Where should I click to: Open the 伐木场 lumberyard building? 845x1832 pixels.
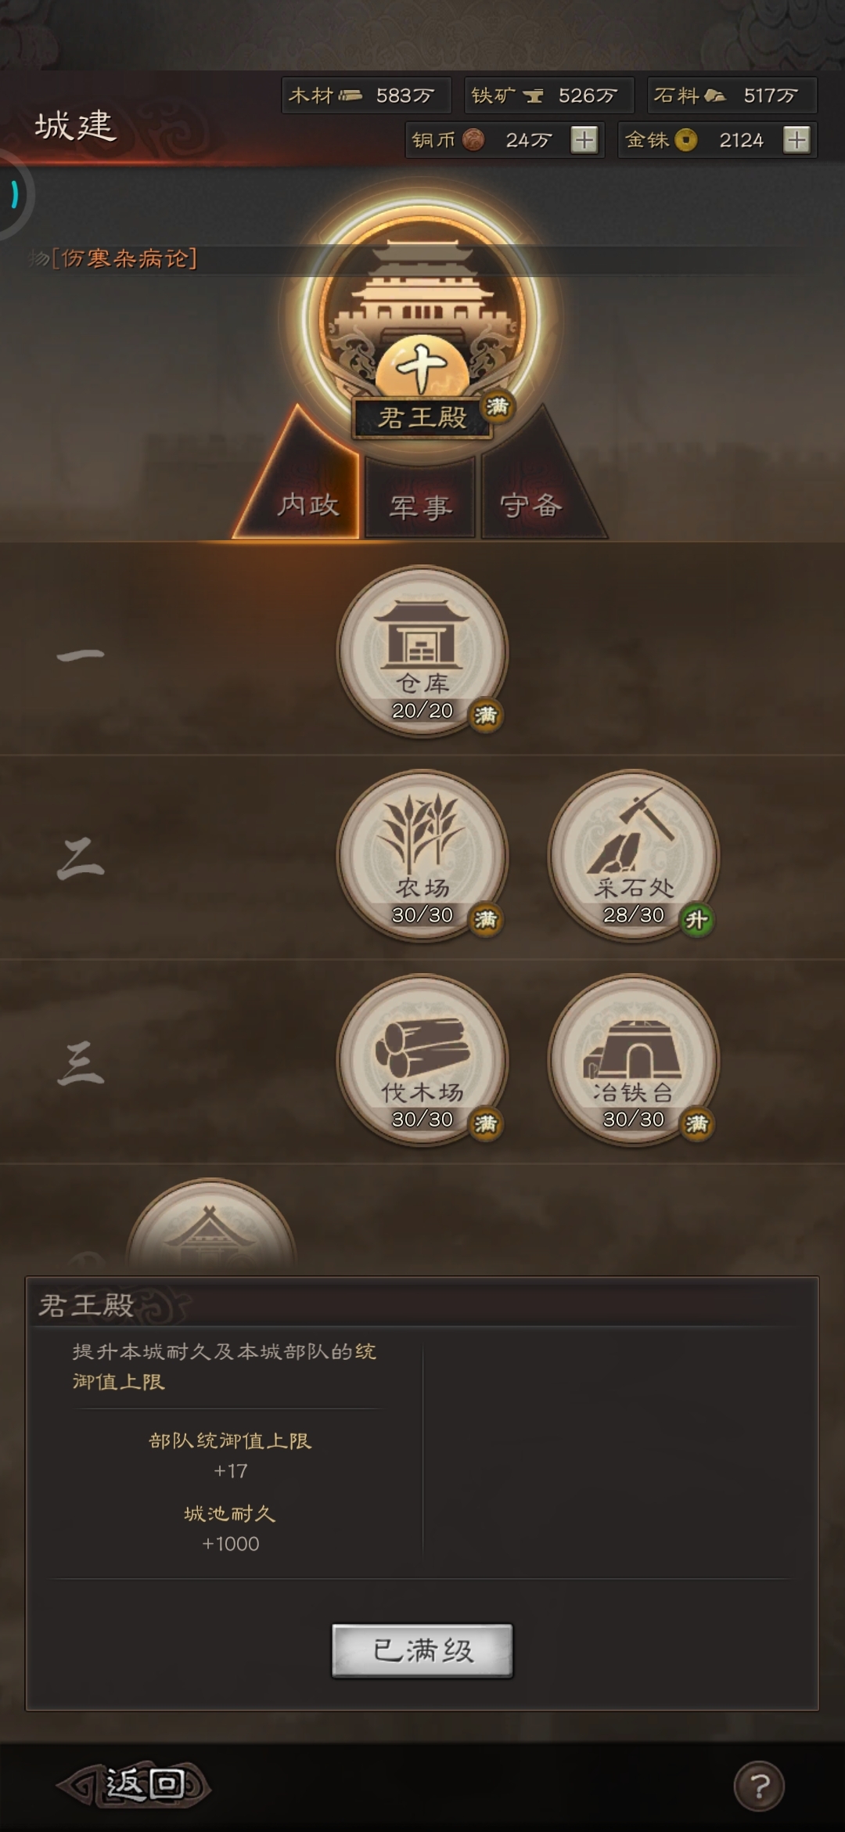(x=422, y=1060)
